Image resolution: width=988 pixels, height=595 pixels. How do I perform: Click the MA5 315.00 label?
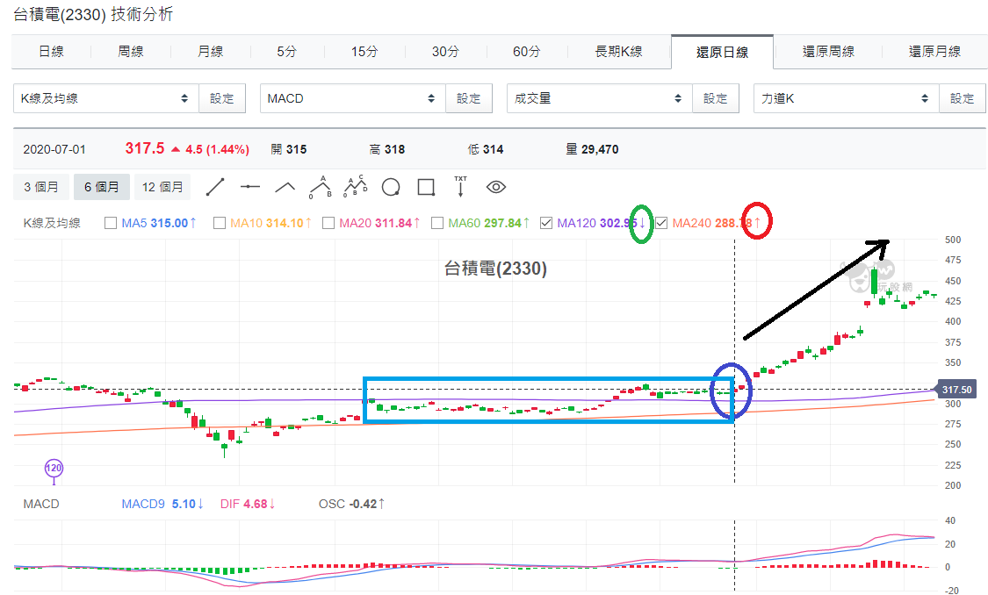point(159,223)
